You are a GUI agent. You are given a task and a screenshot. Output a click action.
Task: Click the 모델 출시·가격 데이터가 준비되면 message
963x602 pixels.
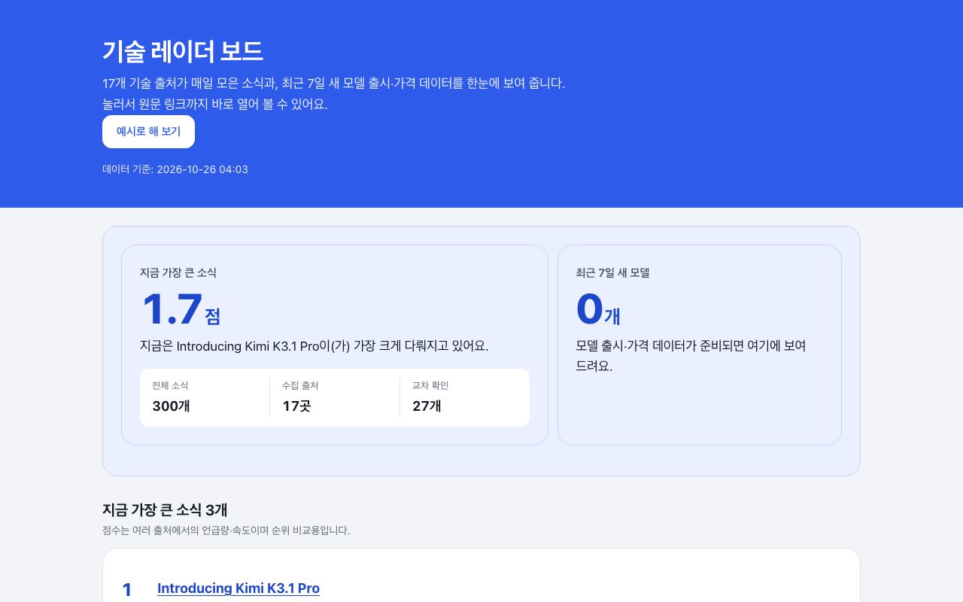(691, 356)
